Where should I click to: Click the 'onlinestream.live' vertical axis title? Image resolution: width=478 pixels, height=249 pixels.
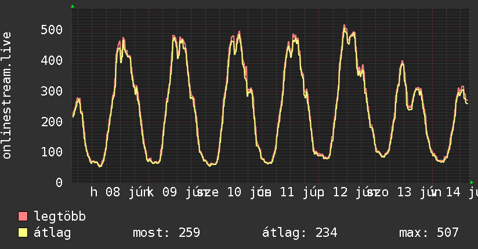(x=7, y=96)
